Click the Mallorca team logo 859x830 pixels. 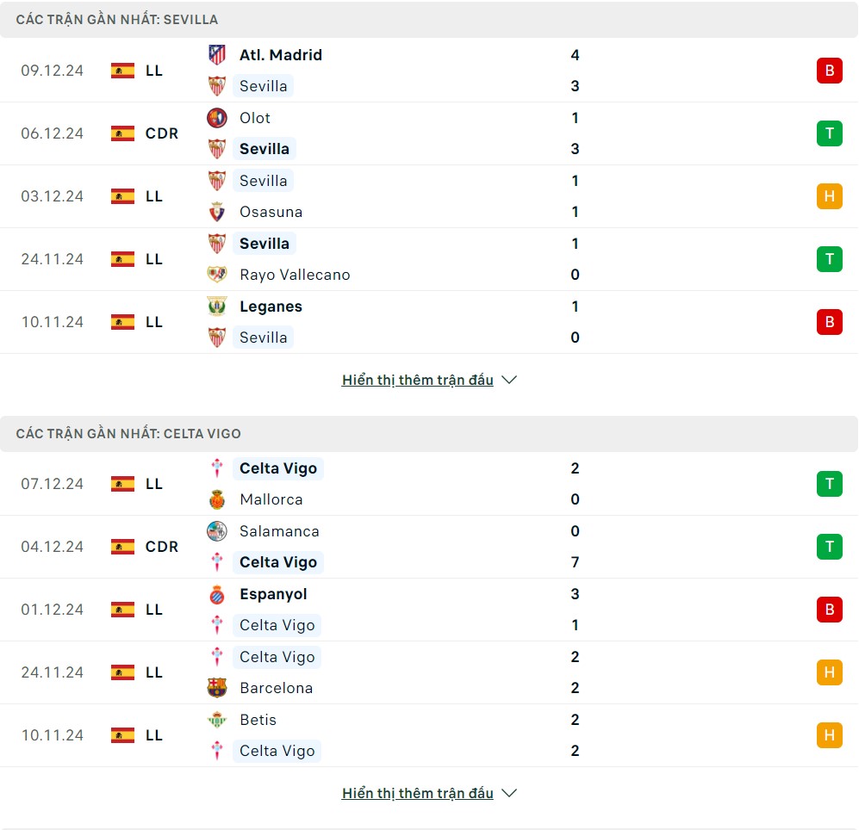[217, 499]
